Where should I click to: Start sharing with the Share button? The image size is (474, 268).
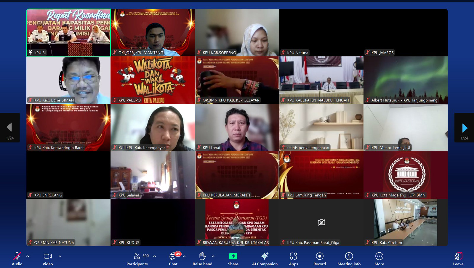click(x=233, y=259)
